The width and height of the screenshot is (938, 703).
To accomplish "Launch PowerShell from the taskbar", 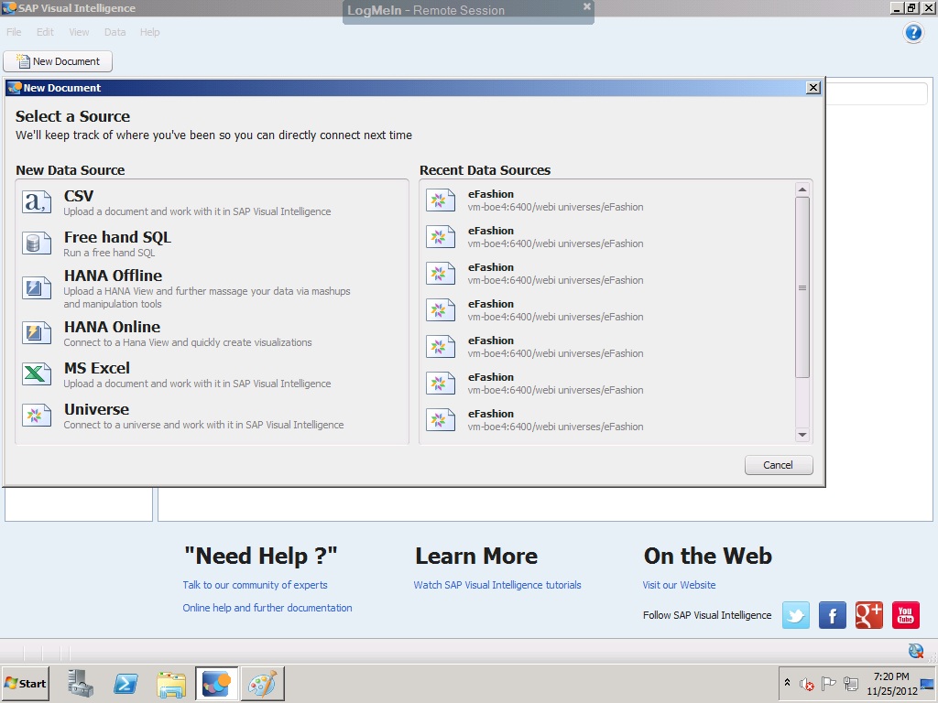I will coord(125,683).
